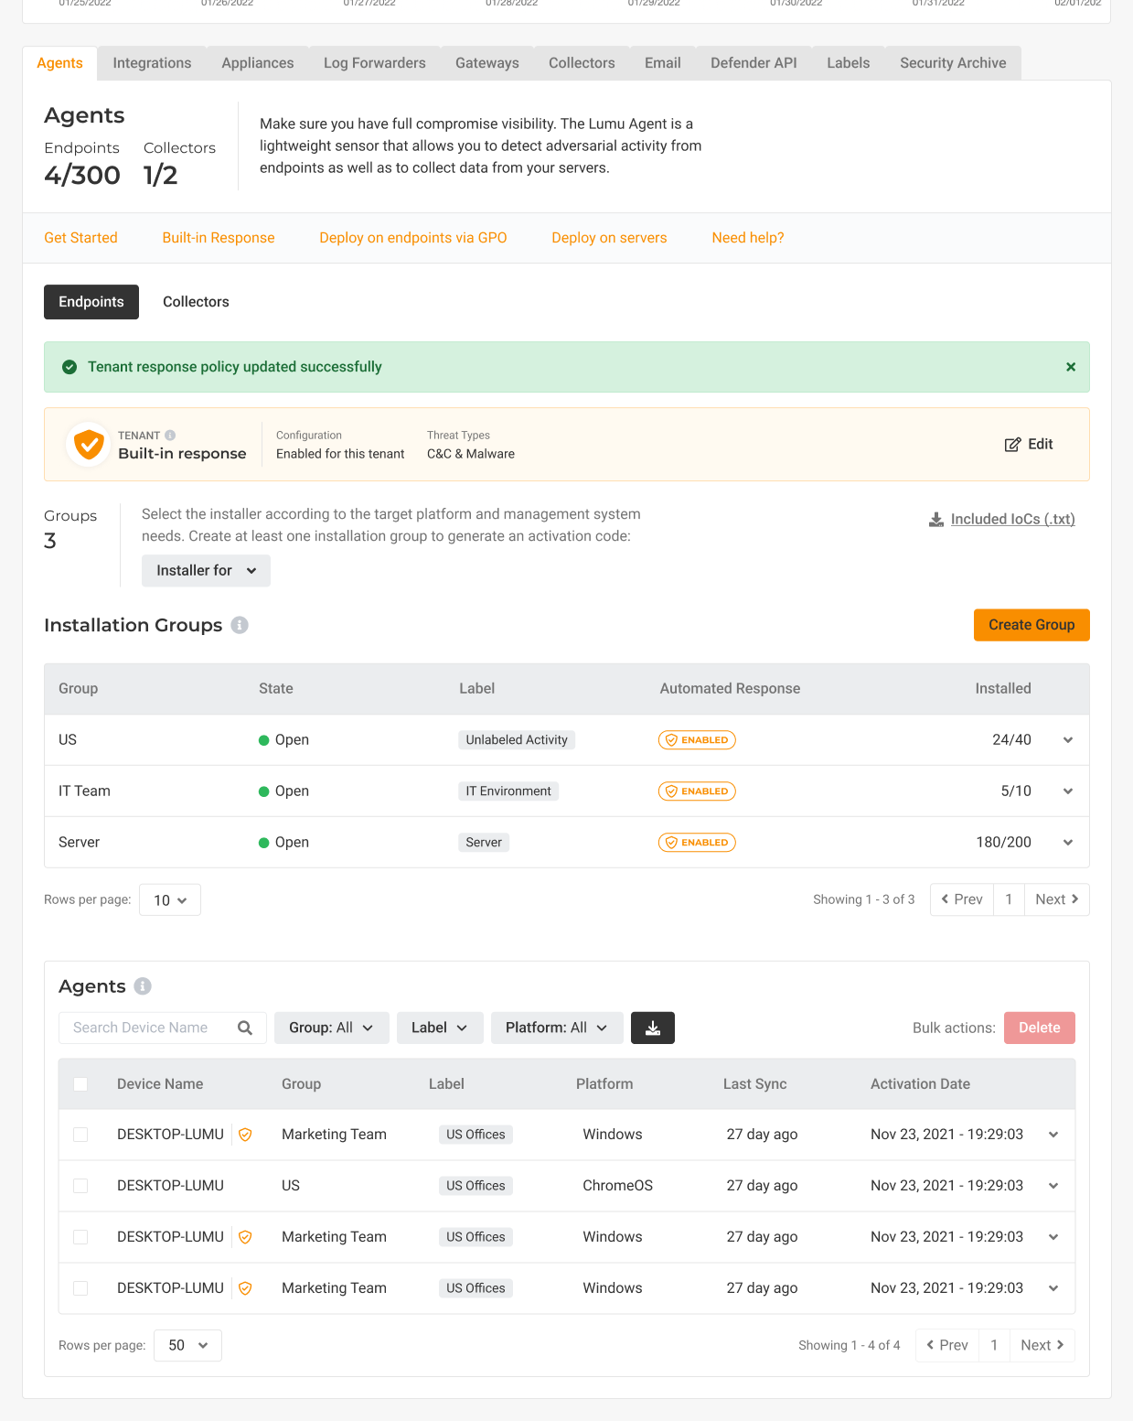The width and height of the screenshot is (1133, 1421).
Task: Expand the US installation group row
Action: coord(1067,740)
